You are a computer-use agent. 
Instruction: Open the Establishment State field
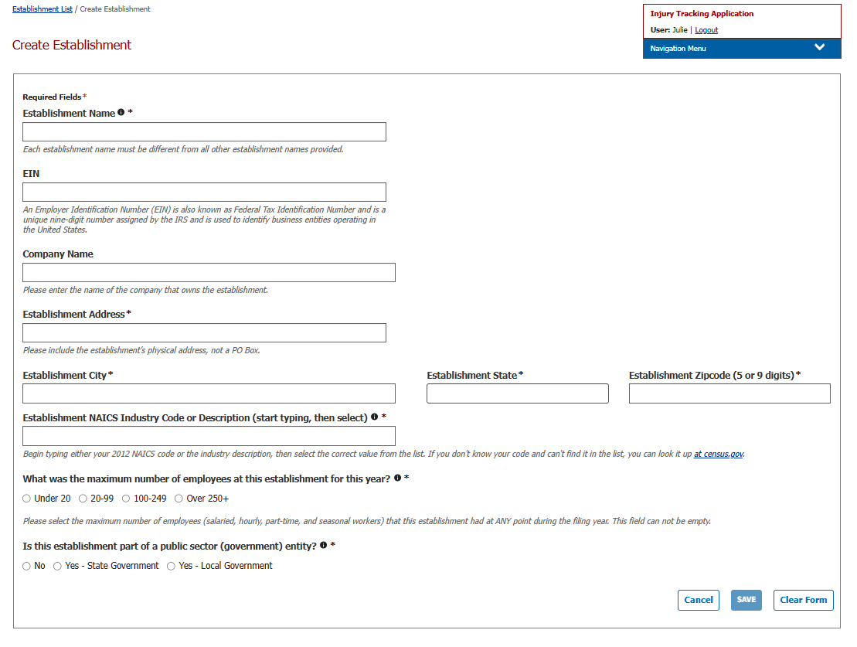point(517,393)
